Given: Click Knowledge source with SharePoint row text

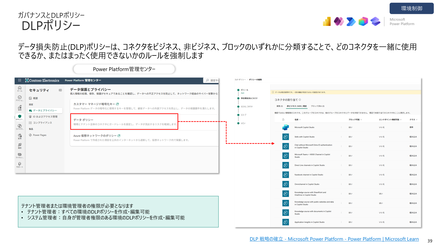Looking at the screenshot, I should 310,194.
